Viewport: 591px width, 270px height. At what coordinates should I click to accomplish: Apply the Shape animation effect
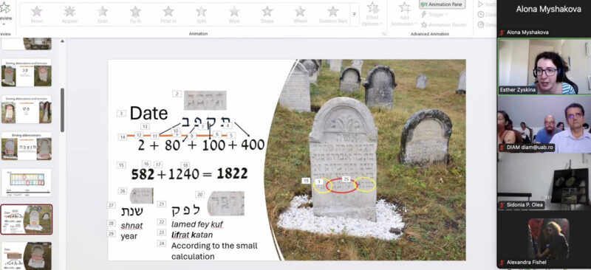267,15
